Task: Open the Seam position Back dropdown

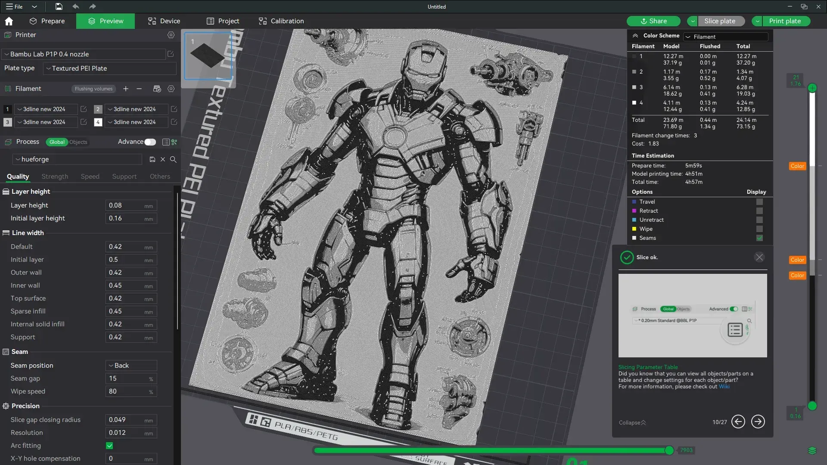Action: [131, 366]
